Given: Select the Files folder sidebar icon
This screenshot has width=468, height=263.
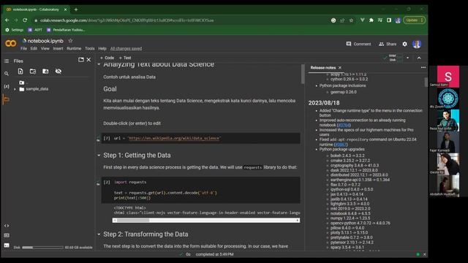Looking at the screenshot, I should pos(7,99).
